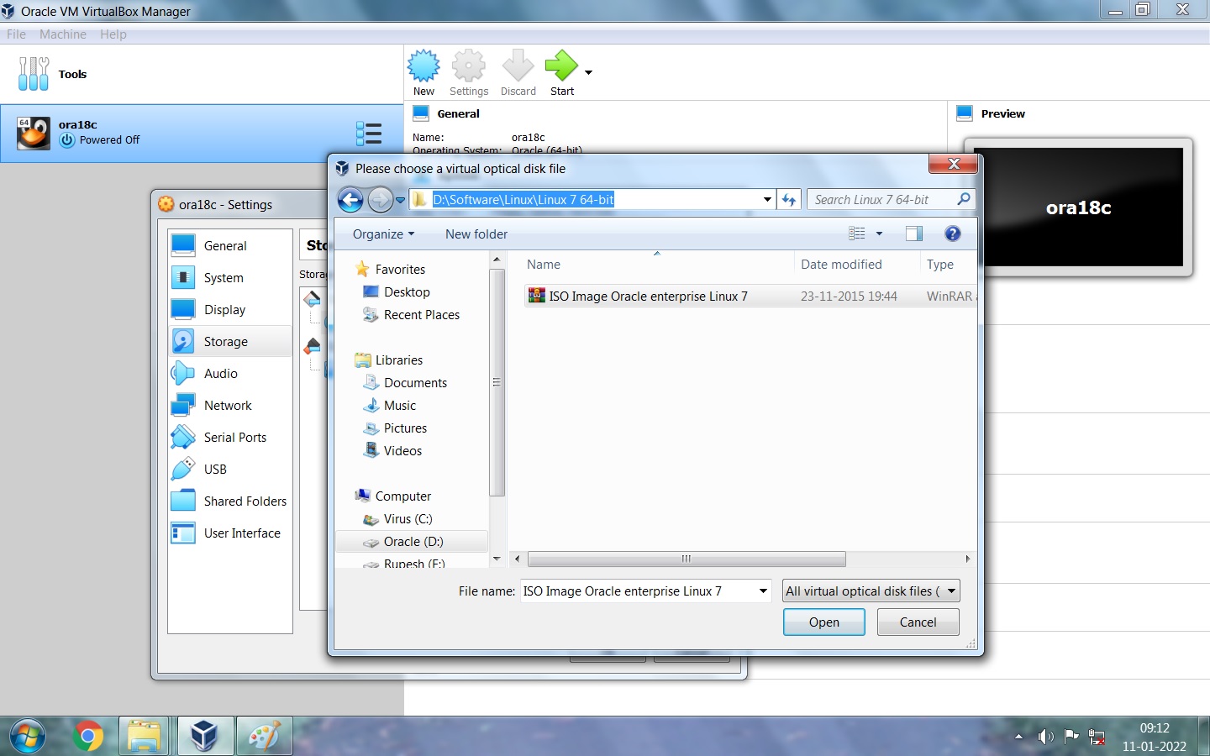Open the File menu in VirtualBox Manager

pos(16,34)
